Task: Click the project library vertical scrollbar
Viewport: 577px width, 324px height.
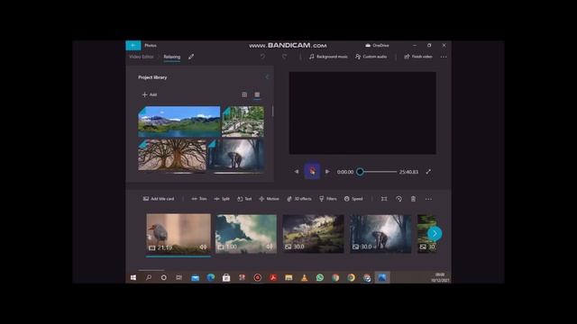Action: [x=272, y=111]
